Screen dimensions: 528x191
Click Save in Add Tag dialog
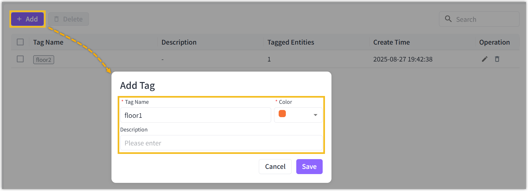click(309, 167)
